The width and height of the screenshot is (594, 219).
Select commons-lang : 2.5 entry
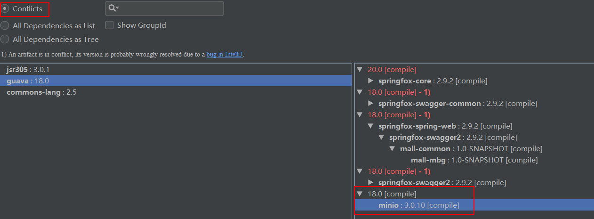click(41, 92)
